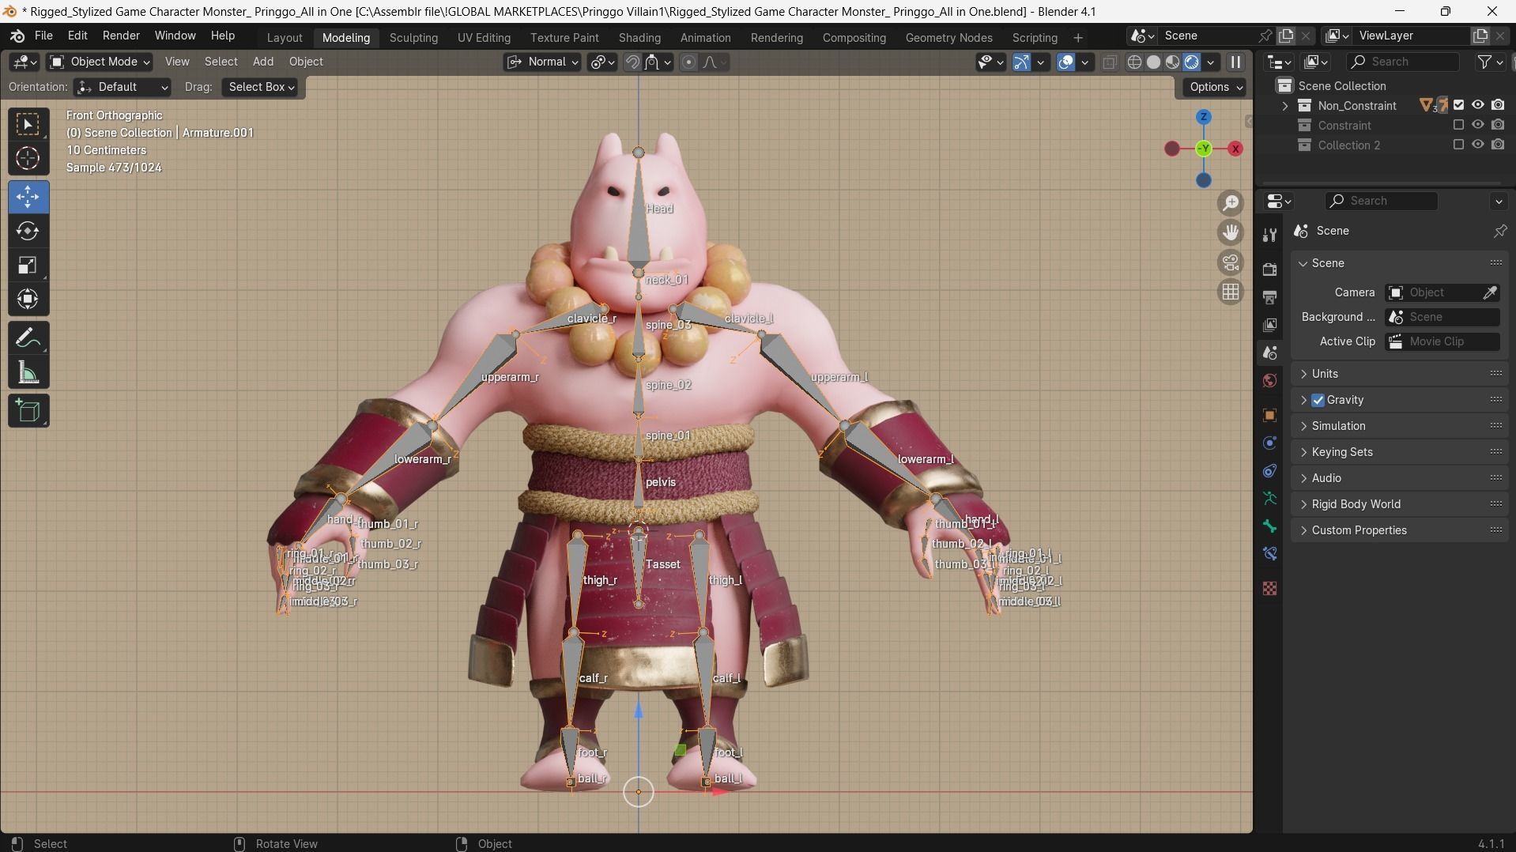Toggle camera view icon in viewport
Screen dimensions: 1516x852
[x=1231, y=262]
